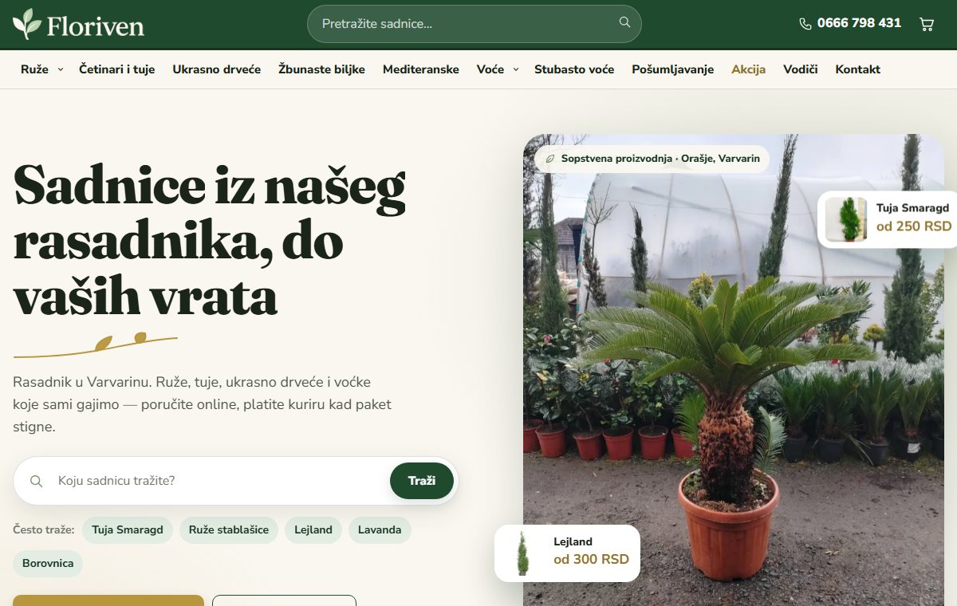The width and height of the screenshot is (957, 606).
Task: Expand the Ruže menu chevron
Action: (x=61, y=69)
